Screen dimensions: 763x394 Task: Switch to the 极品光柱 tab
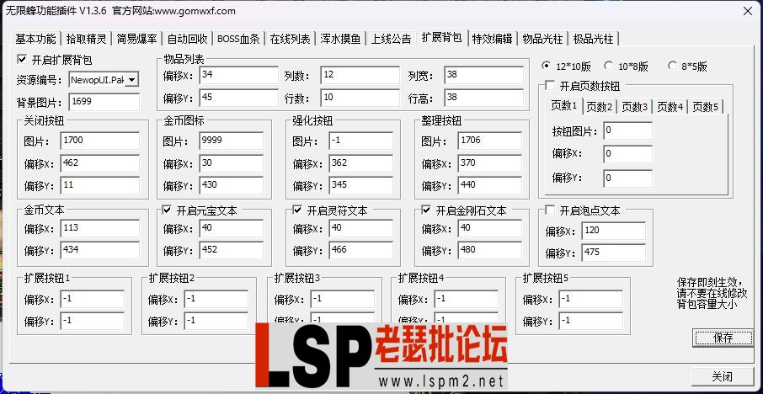(593, 39)
